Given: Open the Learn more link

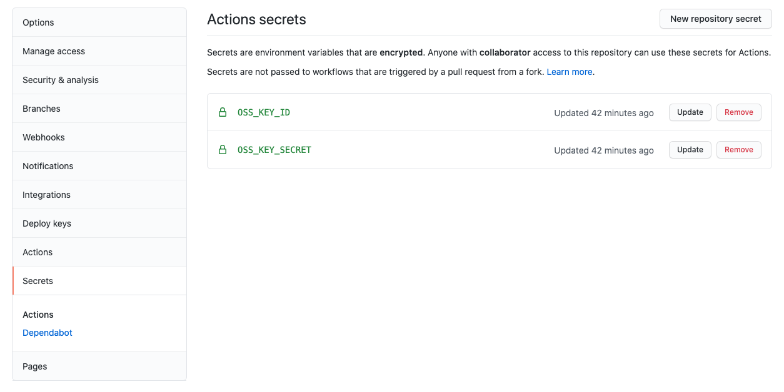Looking at the screenshot, I should coord(569,72).
